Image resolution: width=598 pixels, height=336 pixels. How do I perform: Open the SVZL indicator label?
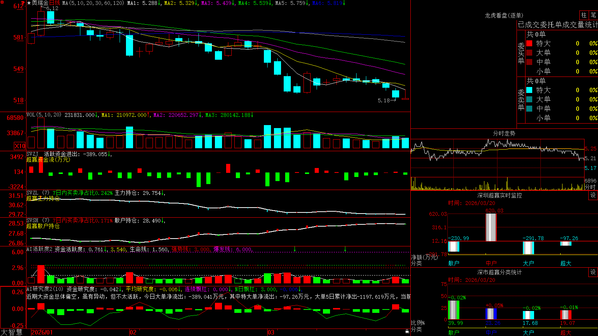(x=33, y=193)
